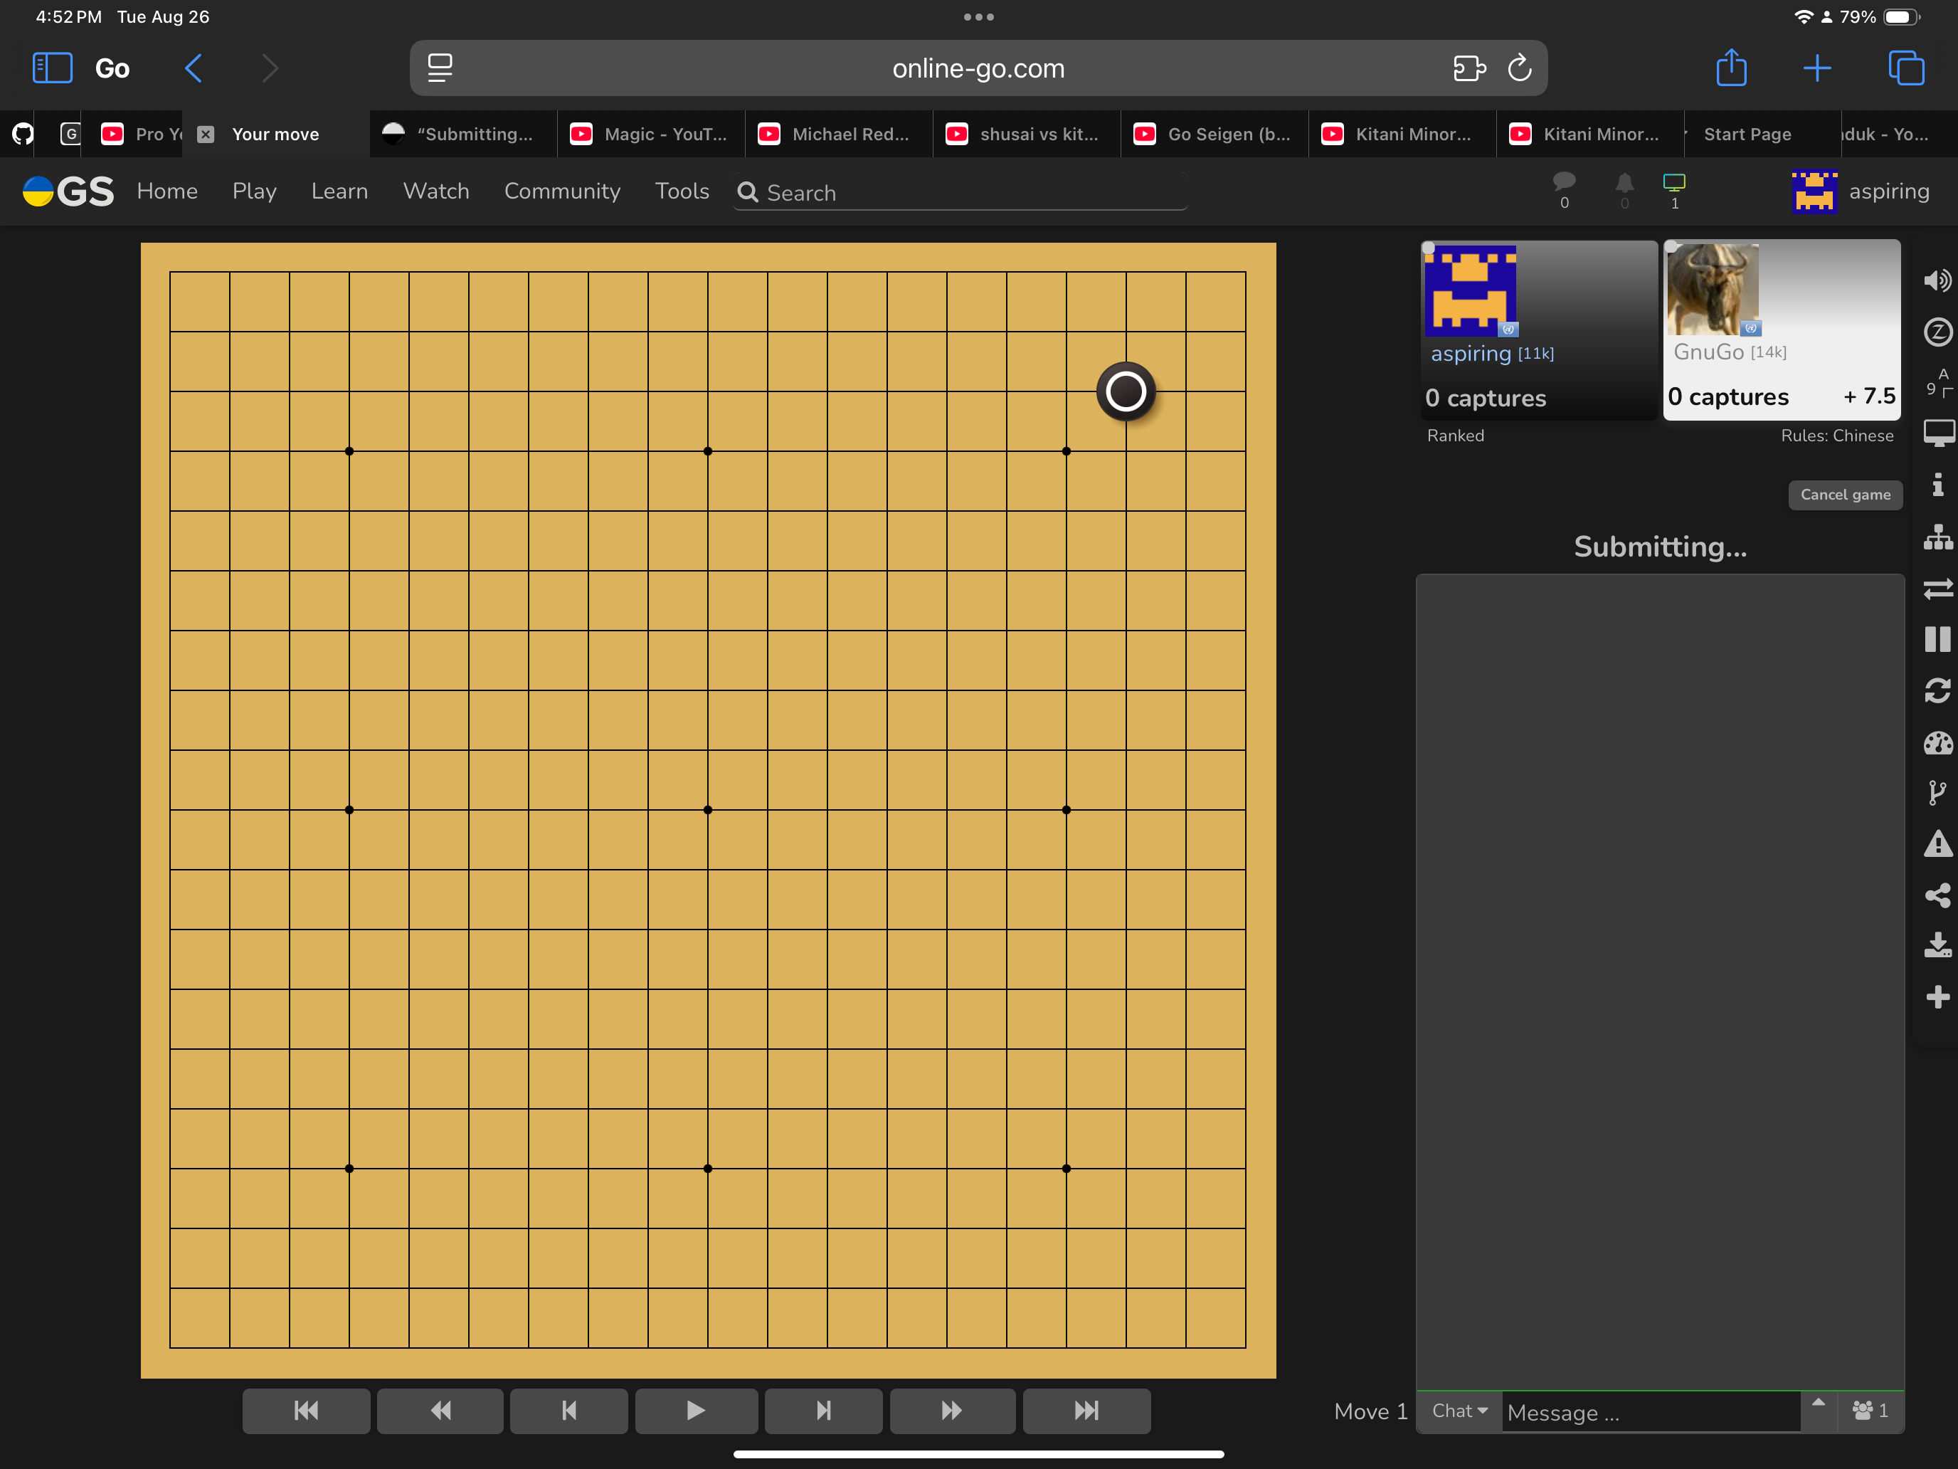Click the pause game icon in sidebar
Image resolution: width=1958 pixels, height=1469 pixels.
pos(1937,639)
